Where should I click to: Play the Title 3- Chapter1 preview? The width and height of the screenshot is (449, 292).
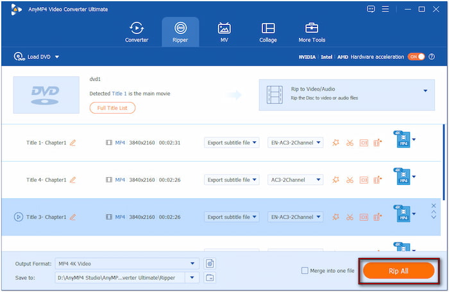(19, 217)
